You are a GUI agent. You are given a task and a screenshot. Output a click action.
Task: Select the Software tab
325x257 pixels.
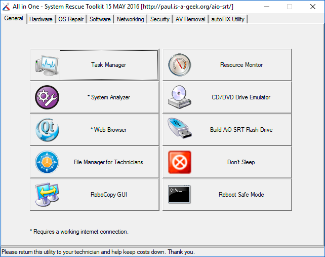(100, 19)
